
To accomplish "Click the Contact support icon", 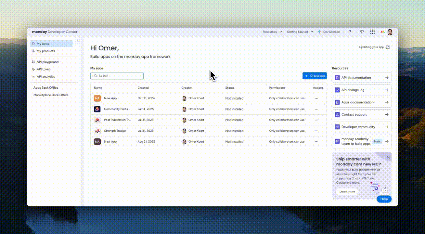I will tap(337, 115).
